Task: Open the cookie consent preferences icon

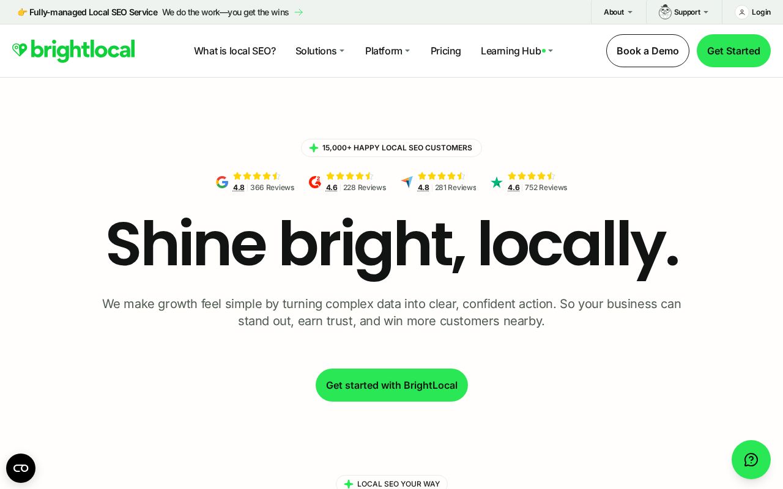Action: (x=21, y=468)
